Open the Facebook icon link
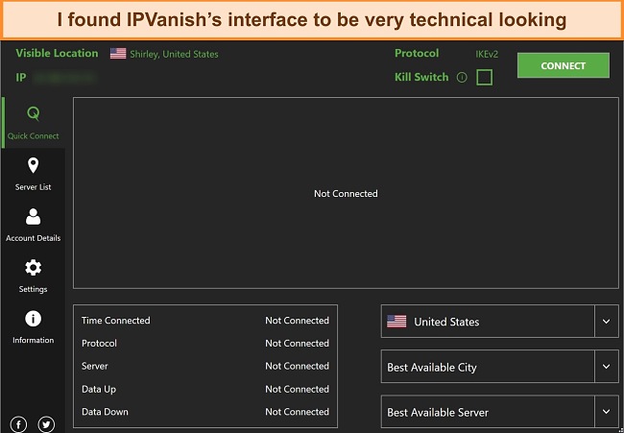This screenshot has width=624, height=433. tap(18, 424)
